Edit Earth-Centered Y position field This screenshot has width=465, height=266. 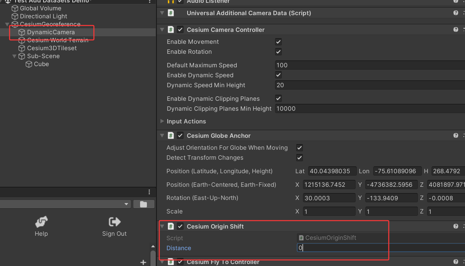coord(391,185)
